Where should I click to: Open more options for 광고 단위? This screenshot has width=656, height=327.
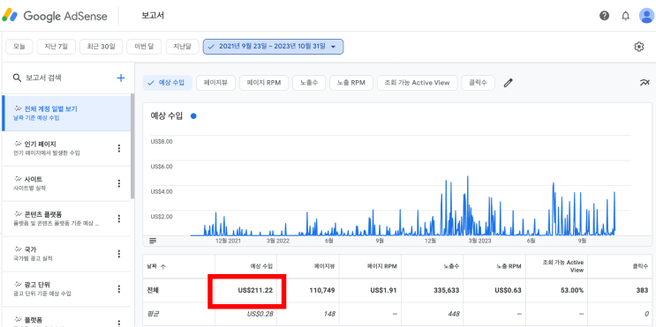point(119,289)
